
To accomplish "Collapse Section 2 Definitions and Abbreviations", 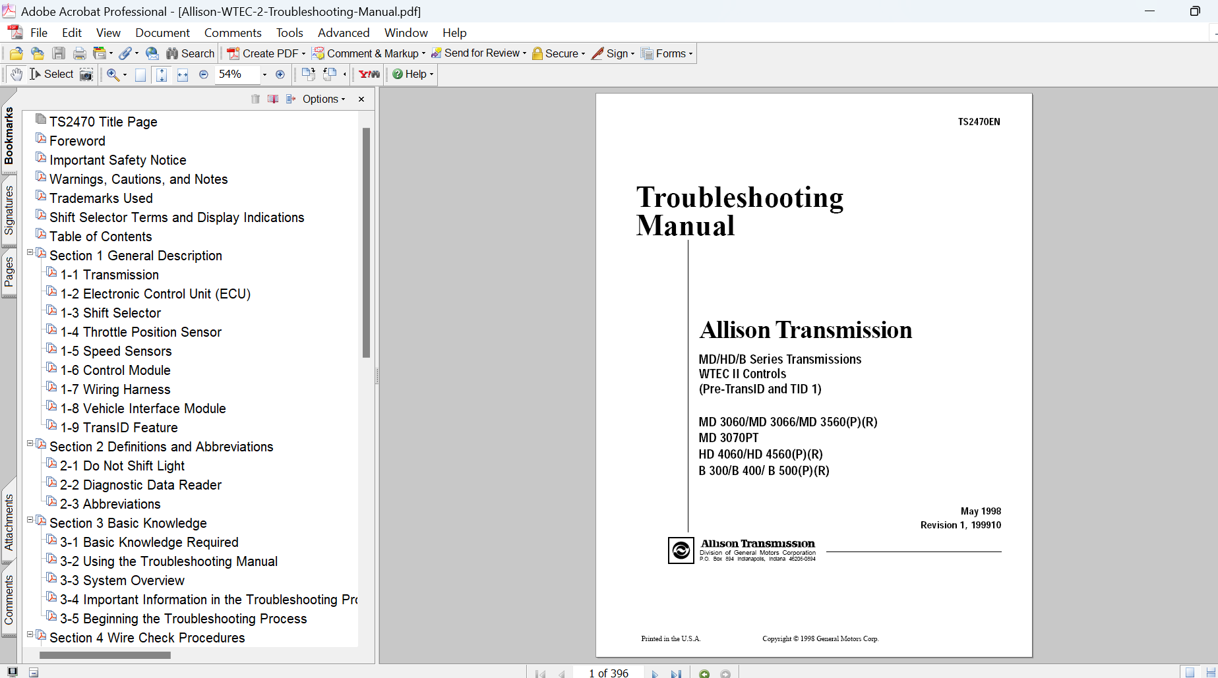I will (x=30, y=443).
